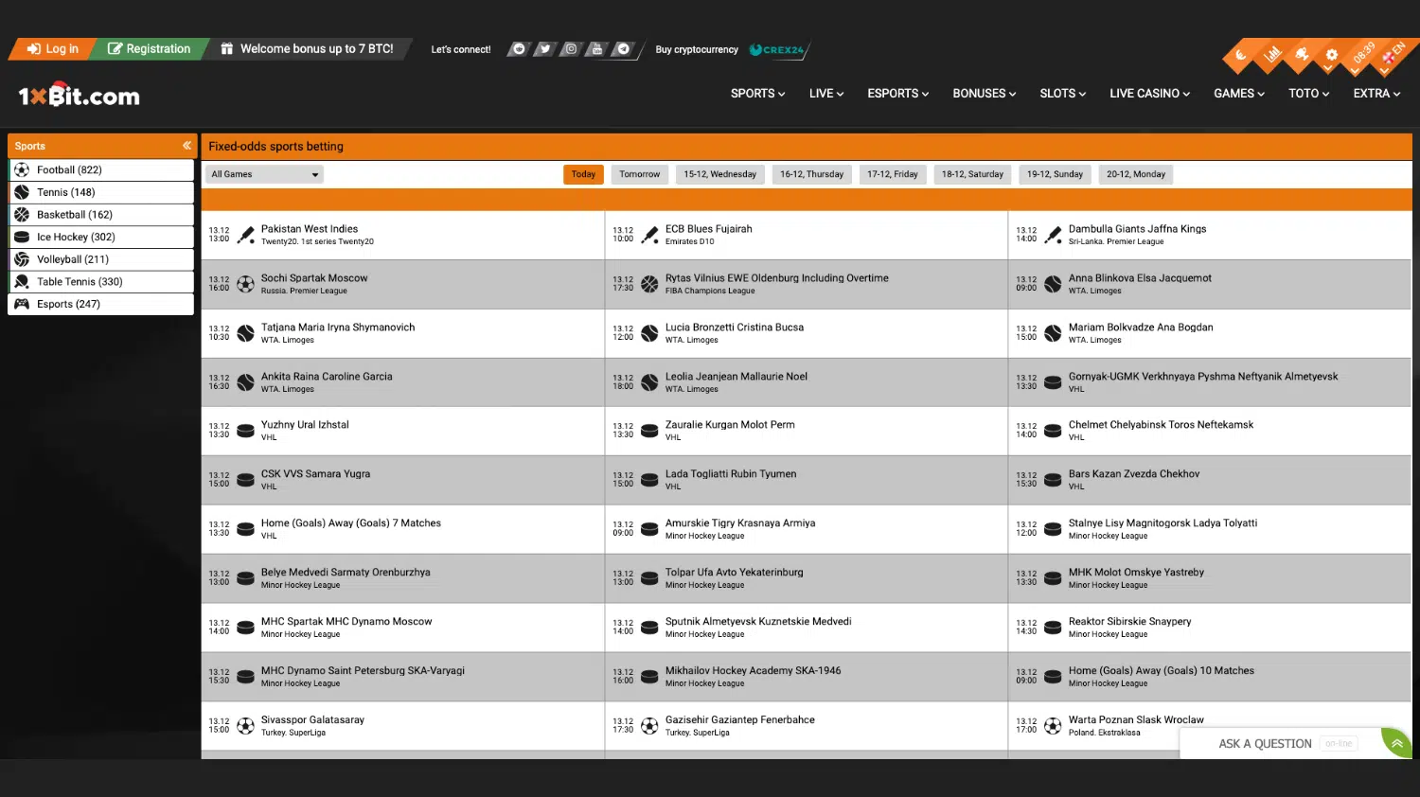Click the euro payments icon

click(1240, 56)
